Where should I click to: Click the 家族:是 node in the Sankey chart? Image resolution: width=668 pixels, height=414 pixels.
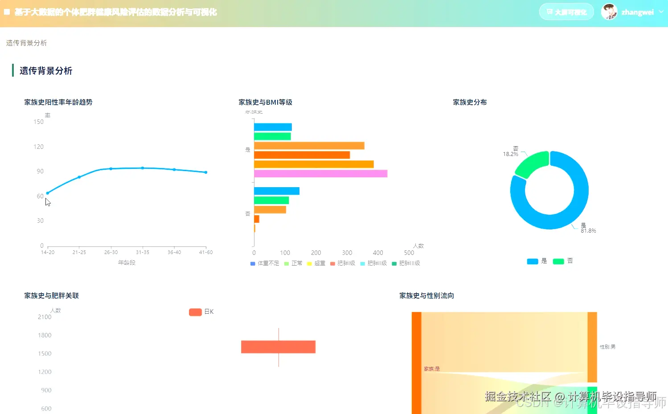[416, 363]
